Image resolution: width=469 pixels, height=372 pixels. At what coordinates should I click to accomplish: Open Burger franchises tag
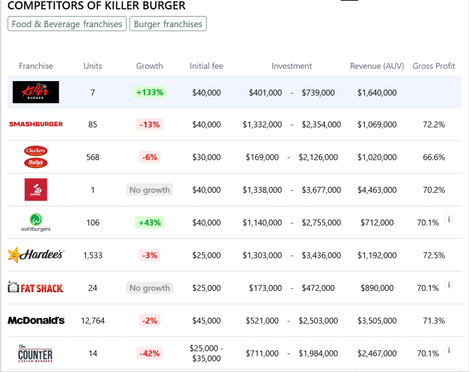168,24
